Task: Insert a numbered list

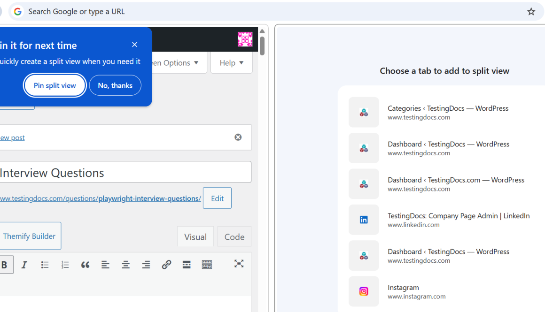Action: coord(65,265)
